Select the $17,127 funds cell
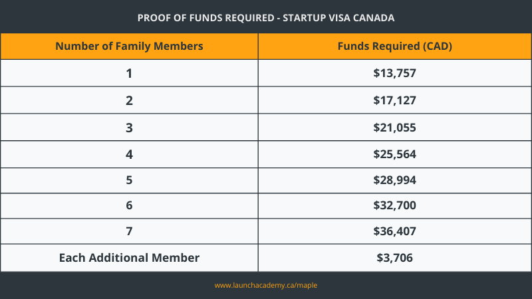This screenshot has width=532, height=299. coord(395,100)
